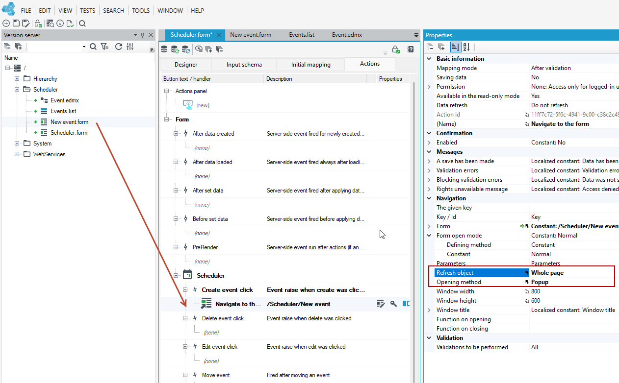The width and height of the screenshot is (619, 383).
Task: Collapse the Create event click node
Action: 185,290
